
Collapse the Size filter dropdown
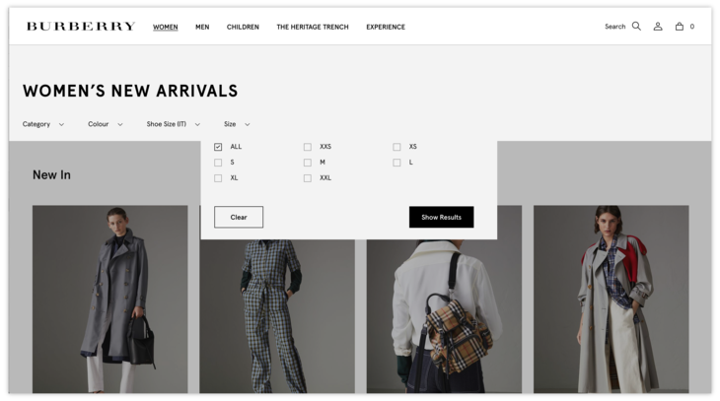(x=237, y=124)
